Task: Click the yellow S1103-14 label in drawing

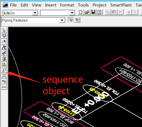Action: pyautogui.click(x=67, y=111)
